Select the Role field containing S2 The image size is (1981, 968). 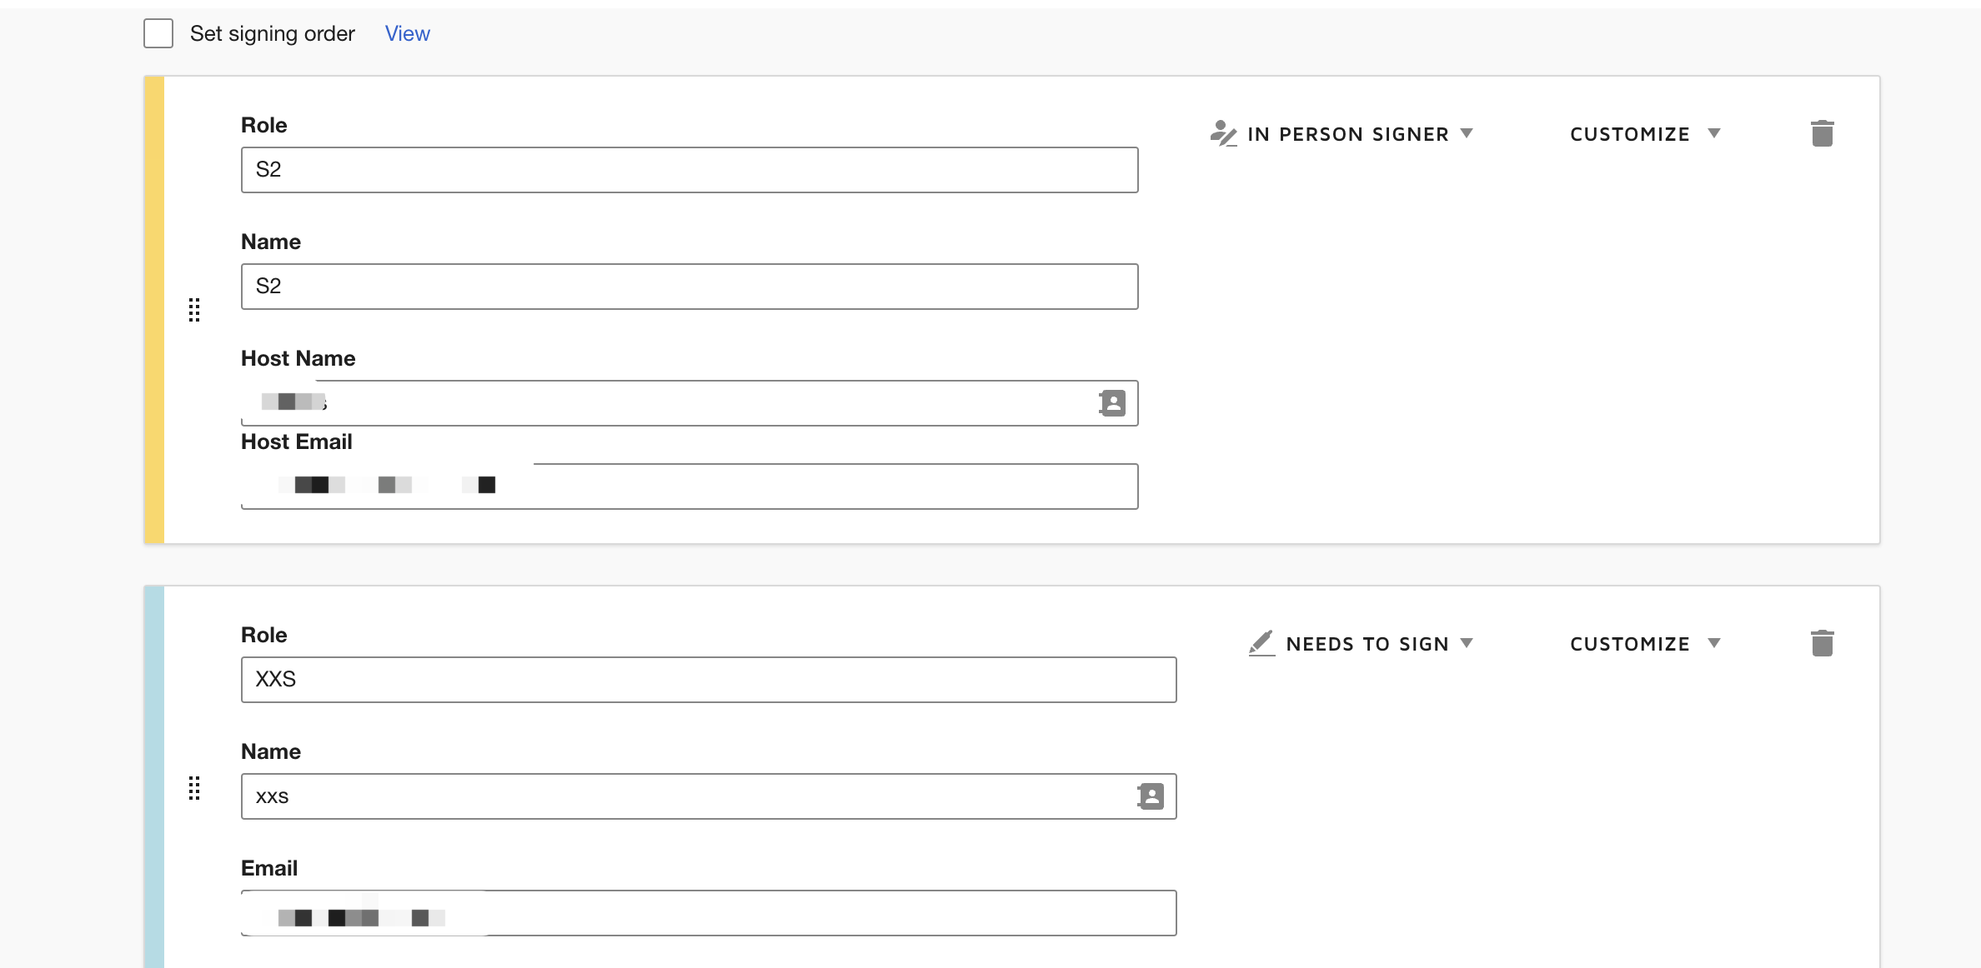[x=689, y=170]
